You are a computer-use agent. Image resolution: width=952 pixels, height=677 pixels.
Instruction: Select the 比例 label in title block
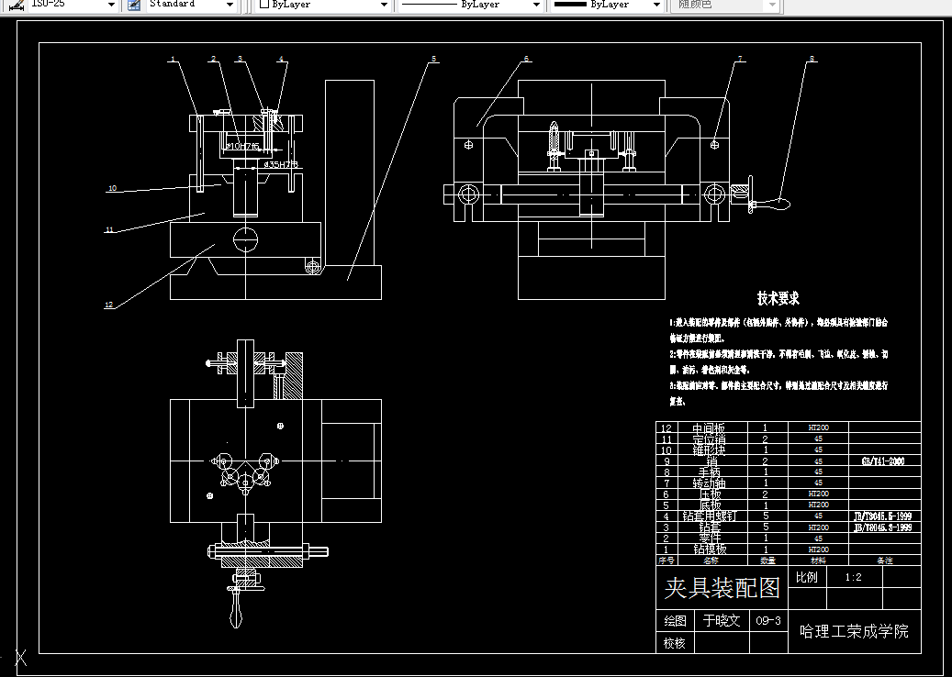point(806,578)
